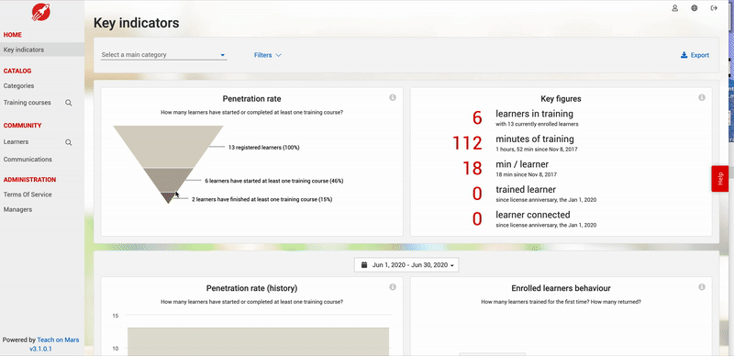Click the '0' beside trained learner
Image resolution: width=734 pixels, height=356 pixels.
[477, 193]
